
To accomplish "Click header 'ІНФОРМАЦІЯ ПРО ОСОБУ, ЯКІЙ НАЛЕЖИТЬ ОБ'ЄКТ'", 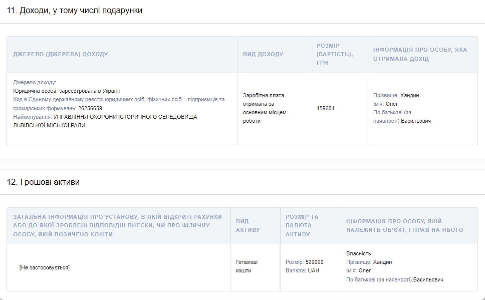I will [405, 226].
